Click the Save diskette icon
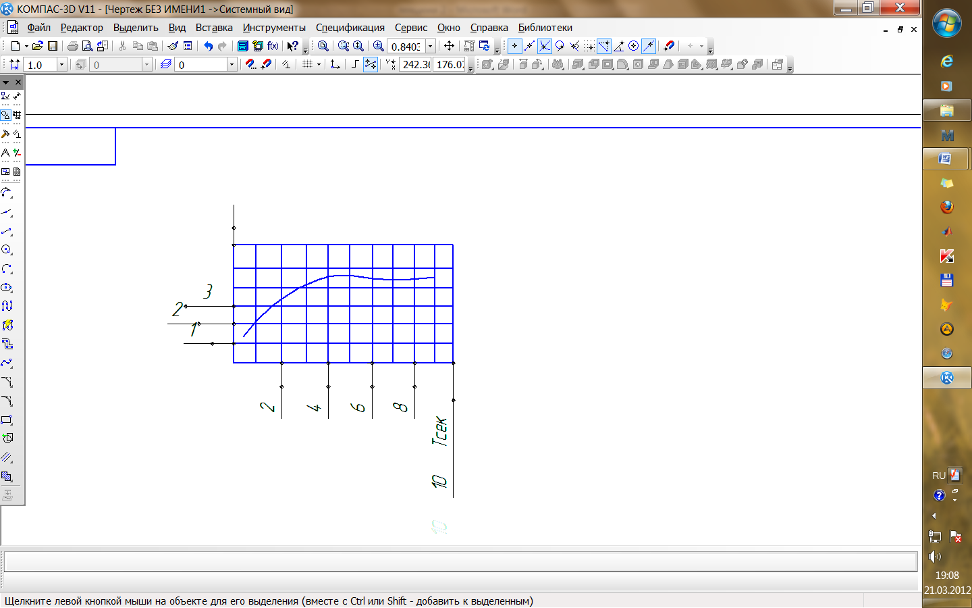972x608 pixels. pyautogui.click(x=53, y=46)
